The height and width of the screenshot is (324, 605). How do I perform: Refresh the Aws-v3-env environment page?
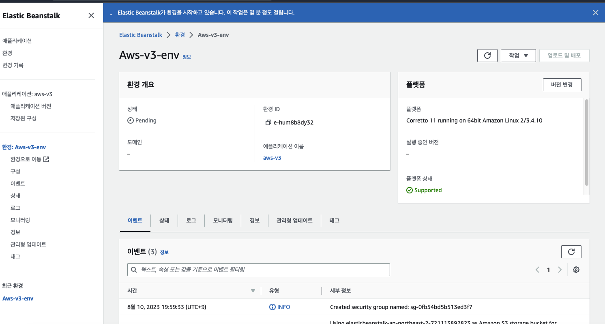click(487, 56)
